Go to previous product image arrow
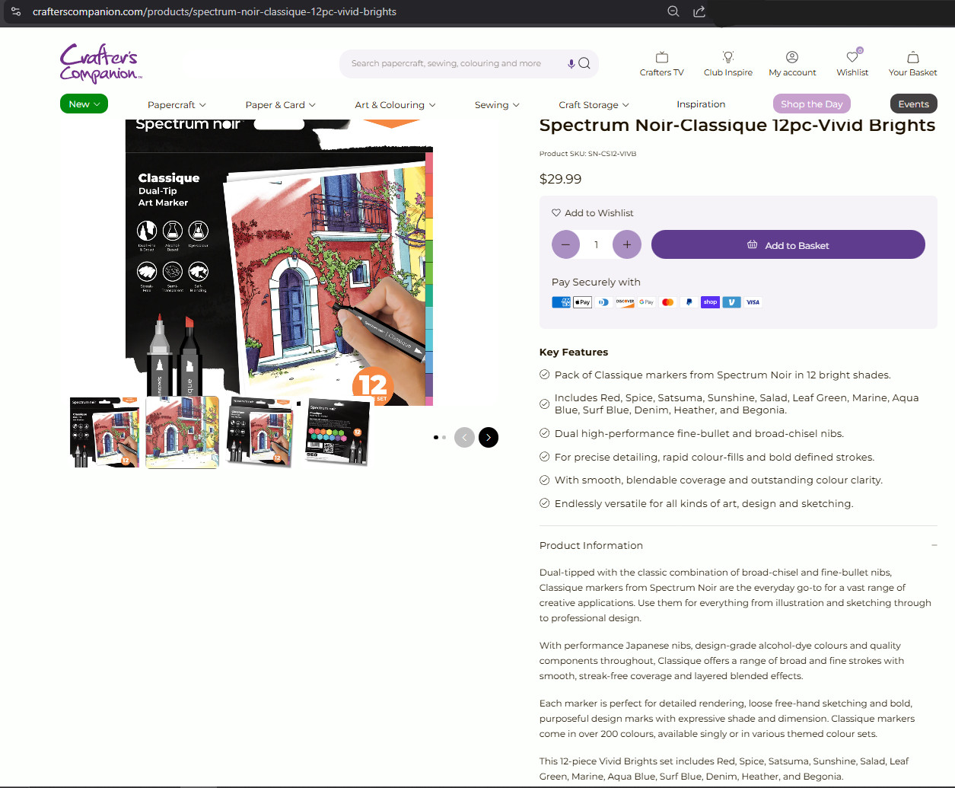 tap(464, 437)
